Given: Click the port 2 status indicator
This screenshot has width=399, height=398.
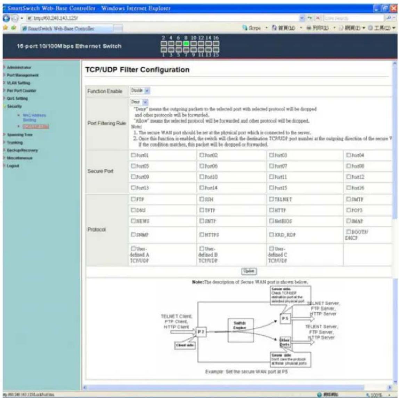Looking at the screenshot, I should [x=164, y=43].
